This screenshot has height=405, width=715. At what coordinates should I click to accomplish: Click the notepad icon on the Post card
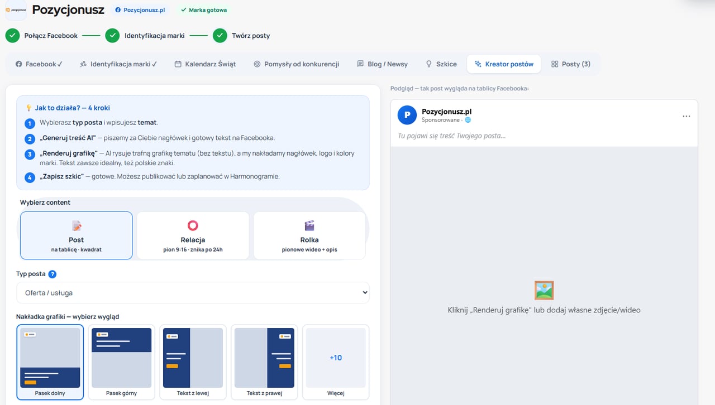click(x=77, y=225)
